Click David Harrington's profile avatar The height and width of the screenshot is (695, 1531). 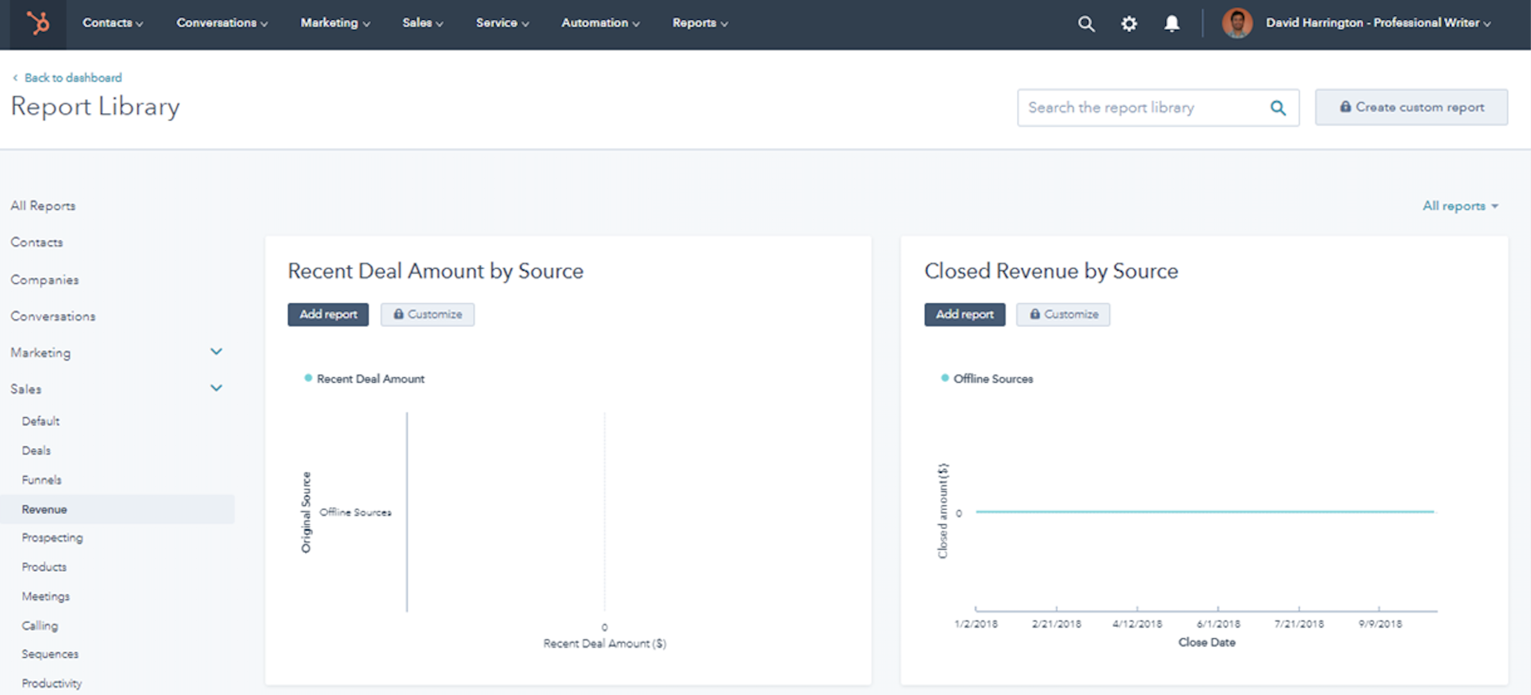1237,24
